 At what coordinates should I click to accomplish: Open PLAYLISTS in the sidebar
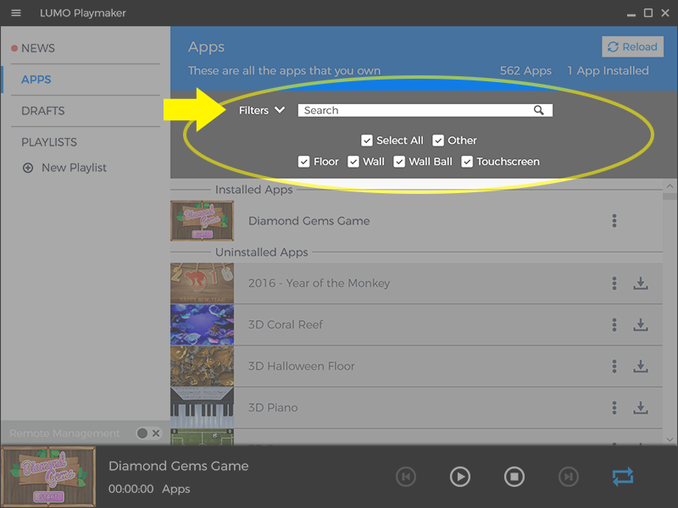[49, 142]
